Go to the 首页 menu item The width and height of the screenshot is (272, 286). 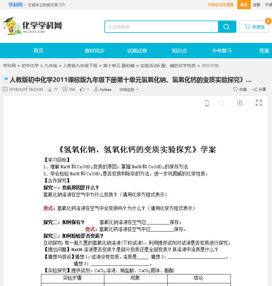[x=38, y=51]
